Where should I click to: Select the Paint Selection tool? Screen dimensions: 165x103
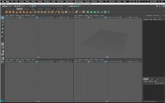tap(3, 25)
